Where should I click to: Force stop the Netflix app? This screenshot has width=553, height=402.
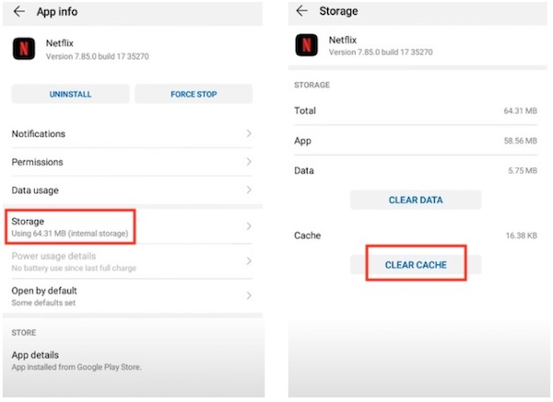(x=194, y=94)
